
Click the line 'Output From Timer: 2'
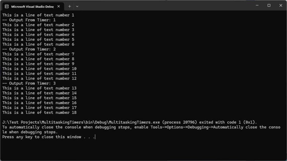click(x=29, y=49)
